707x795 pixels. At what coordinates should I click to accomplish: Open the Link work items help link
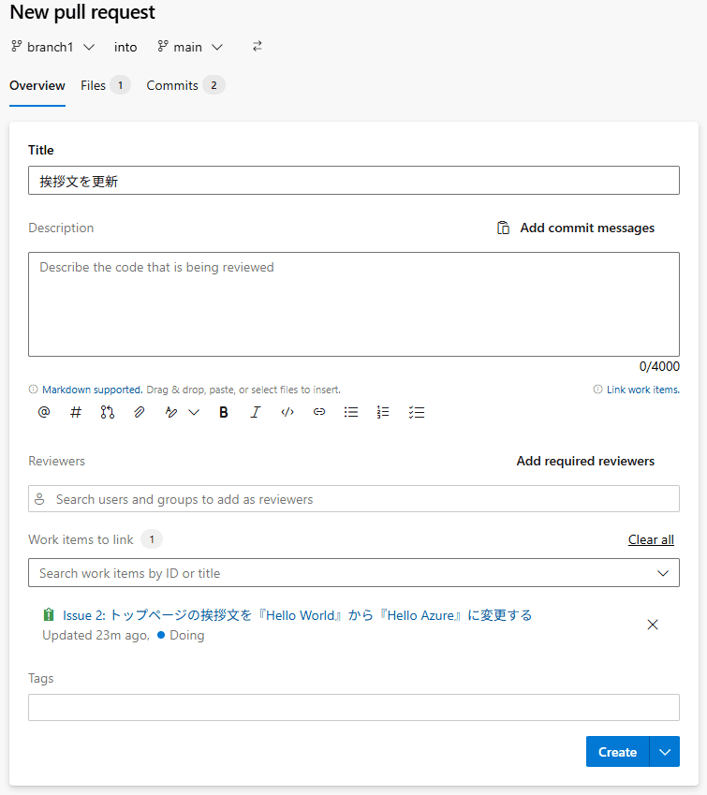coord(643,390)
